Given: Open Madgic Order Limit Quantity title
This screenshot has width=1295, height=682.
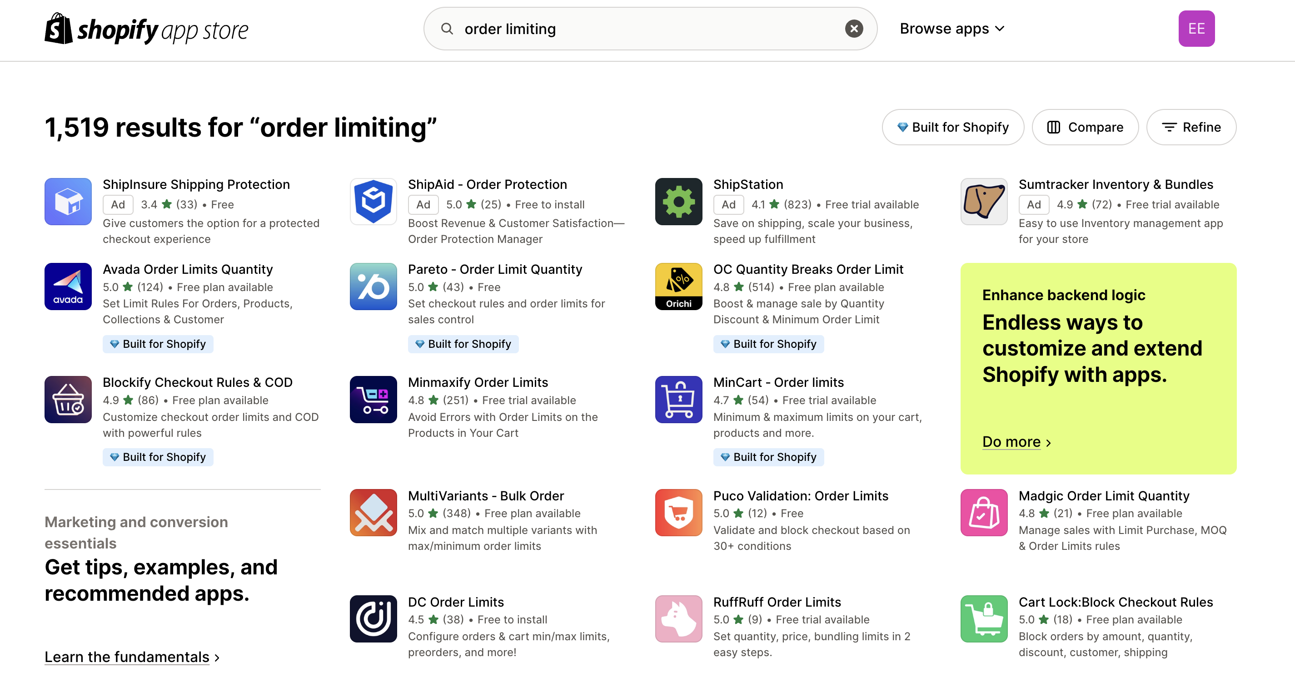Looking at the screenshot, I should tap(1104, 496).
